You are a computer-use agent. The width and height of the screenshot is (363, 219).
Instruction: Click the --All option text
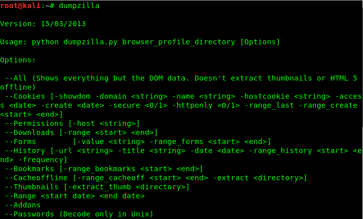click(16, 78)
